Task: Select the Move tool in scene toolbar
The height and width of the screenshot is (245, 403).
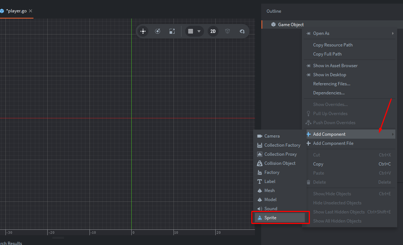Action: [143, 31]
